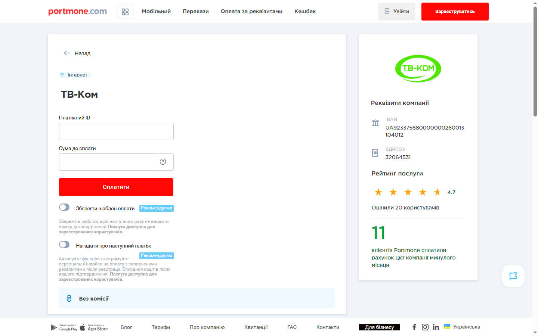Click the ЄДРПОУ value 32064531
The image size is (538, 336).
click(398, 157)
